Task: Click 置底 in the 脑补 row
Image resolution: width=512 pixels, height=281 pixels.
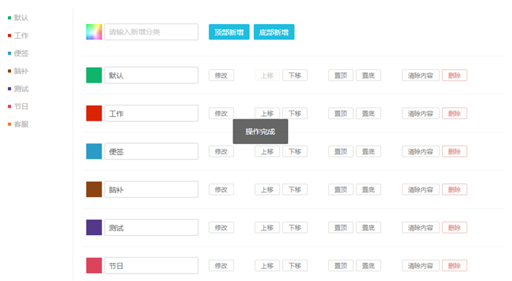Action: click(369, 190)
